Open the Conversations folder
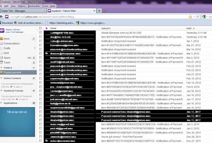This screenshot has height=143, width=212. tap(12, 44)
